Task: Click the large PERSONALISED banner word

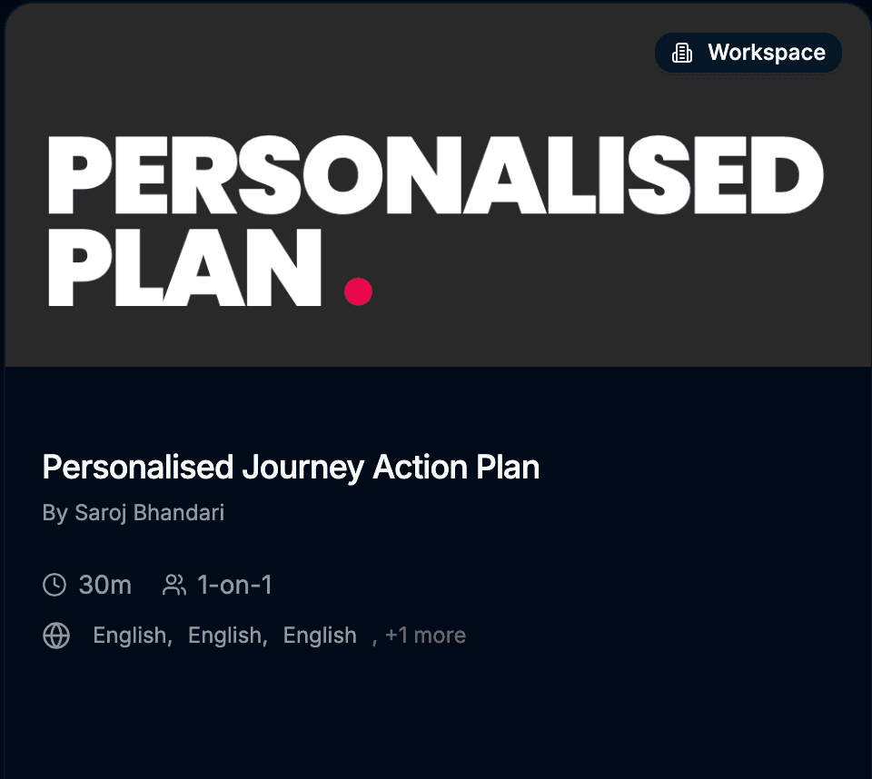Action: 434,177
